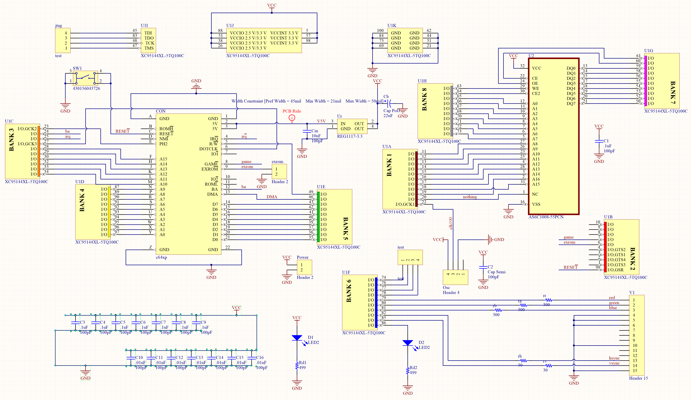Viewport: 691px width, 400px height.
Task: Click the U1J VCCIO power block
Action: [264, 40]
